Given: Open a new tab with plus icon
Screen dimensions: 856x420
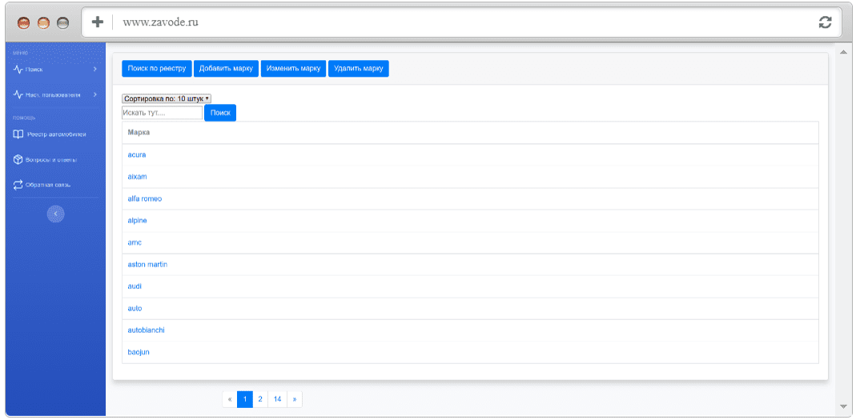Looking at the screenshot, I should click(97, 22).
